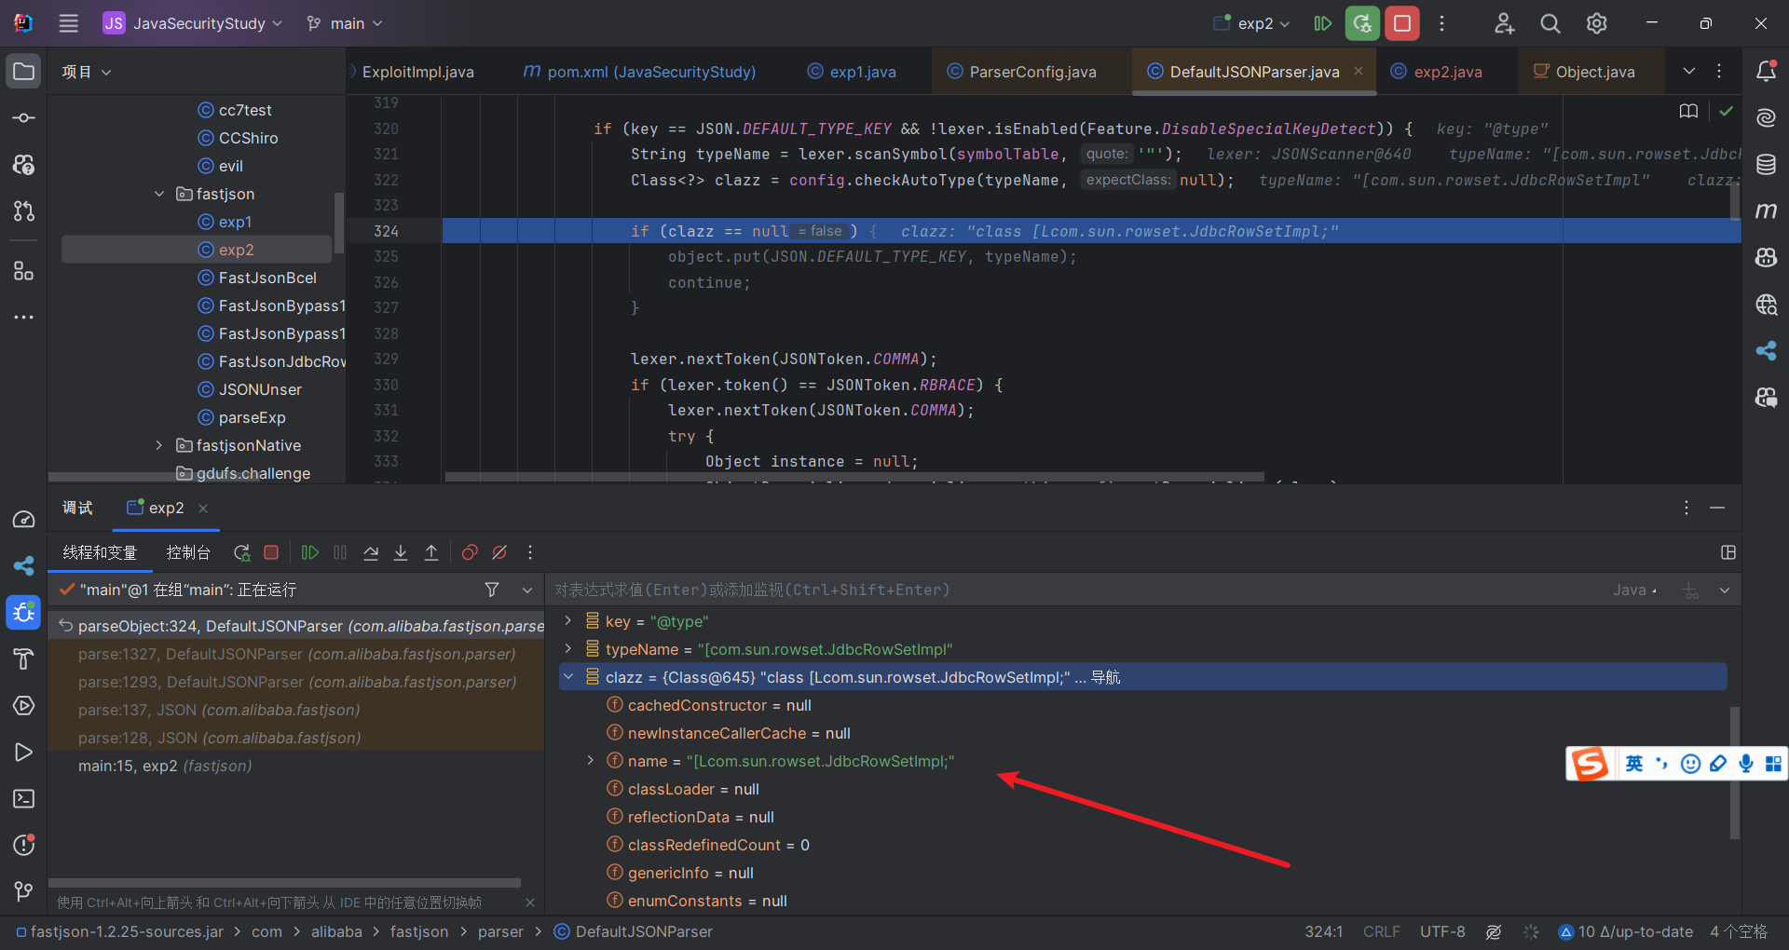Click Step Out in debugger toolbar

coord(431,552)
